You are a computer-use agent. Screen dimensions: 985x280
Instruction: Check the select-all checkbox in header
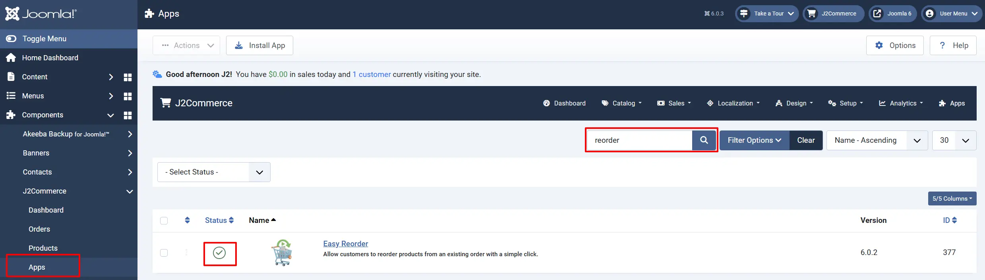pos(164,221)
